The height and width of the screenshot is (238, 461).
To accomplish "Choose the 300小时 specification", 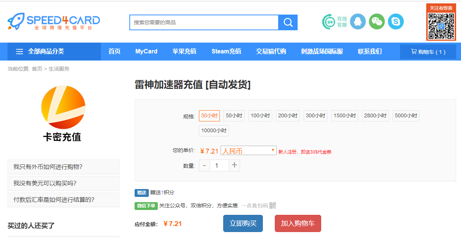I will coord(316,116).
